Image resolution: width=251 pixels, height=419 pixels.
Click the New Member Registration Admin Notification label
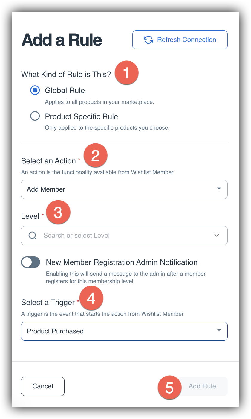122,262
